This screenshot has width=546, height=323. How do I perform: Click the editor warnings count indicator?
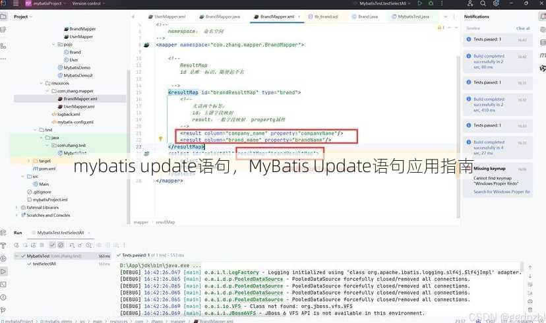tap(441, 28)
